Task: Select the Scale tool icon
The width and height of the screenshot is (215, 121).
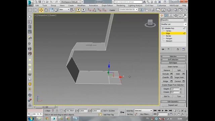Action: (x=51, y=10)
